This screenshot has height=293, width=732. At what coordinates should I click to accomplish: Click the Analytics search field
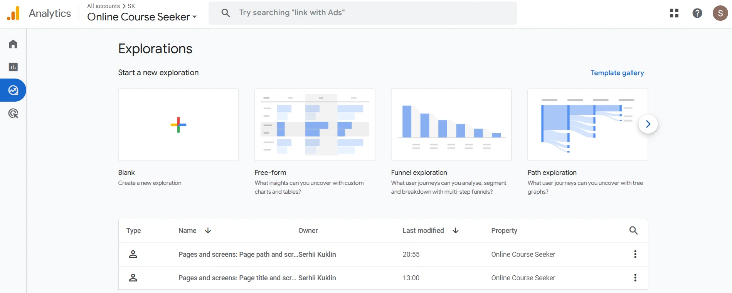[x=362, y=13]
